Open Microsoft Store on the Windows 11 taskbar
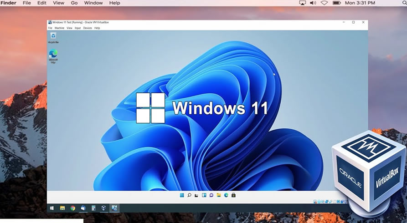This screenshot has height=223, width=407. tap(234, 195)
